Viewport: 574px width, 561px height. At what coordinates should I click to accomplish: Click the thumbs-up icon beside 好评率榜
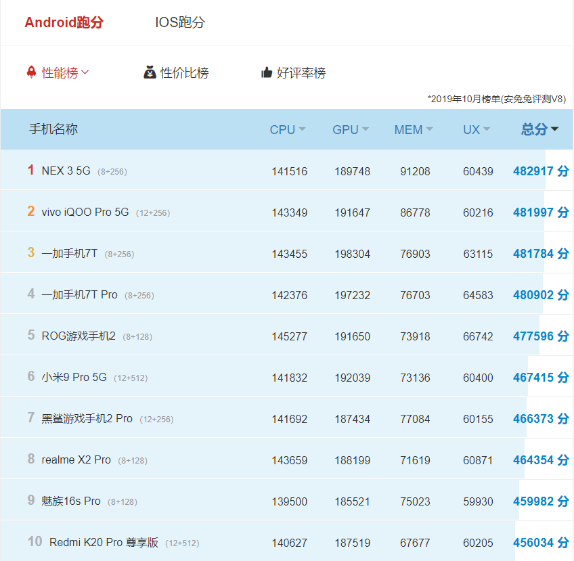point(267,72)
